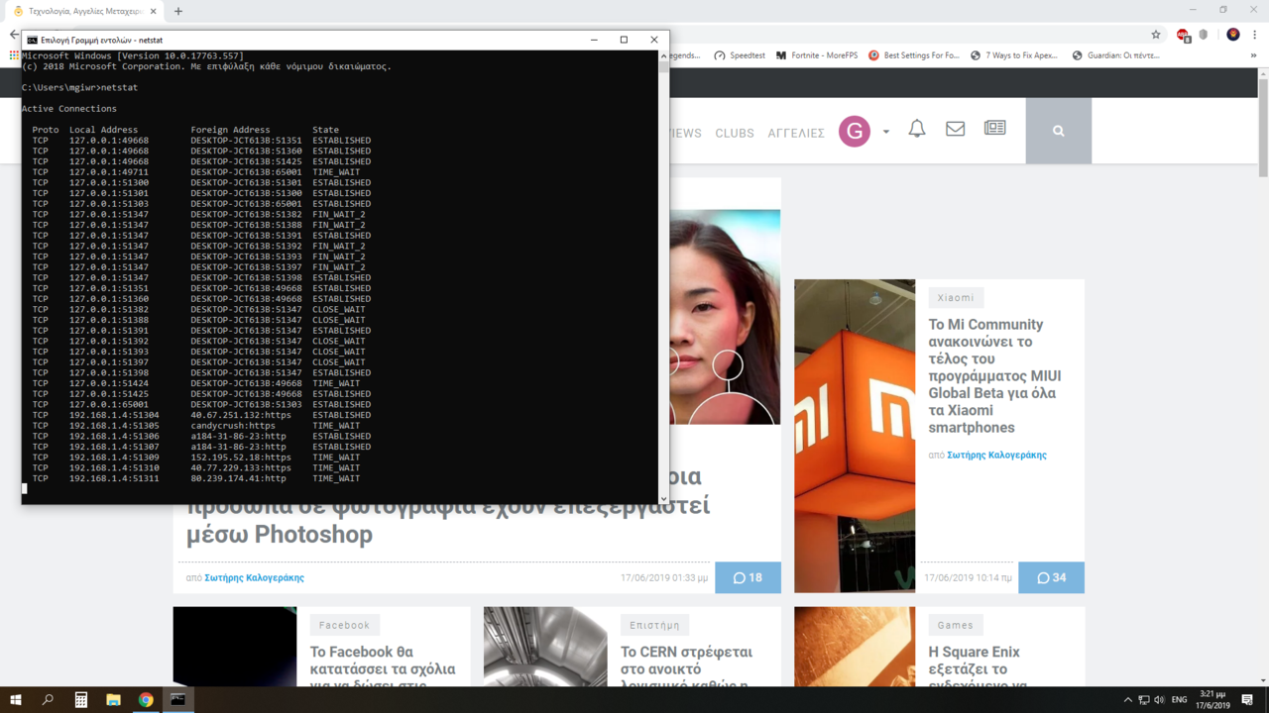1269x713 pixels.
Task: Bookmark this page with the star icon
Action: (x=1156, y=35)
